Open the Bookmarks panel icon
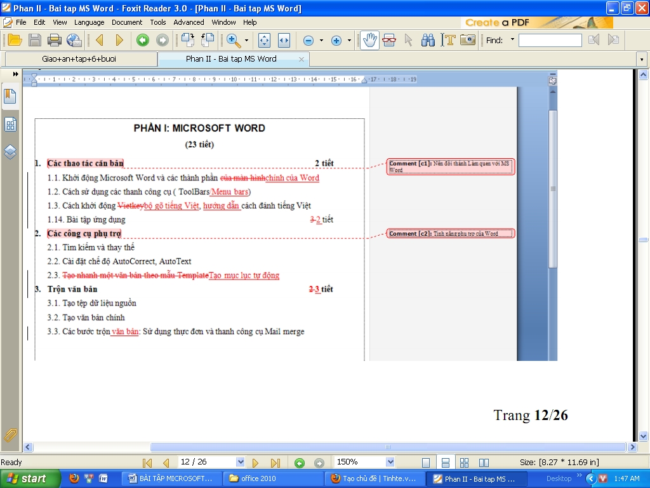This screenshot has width=650, height=488. coord(10,96)
